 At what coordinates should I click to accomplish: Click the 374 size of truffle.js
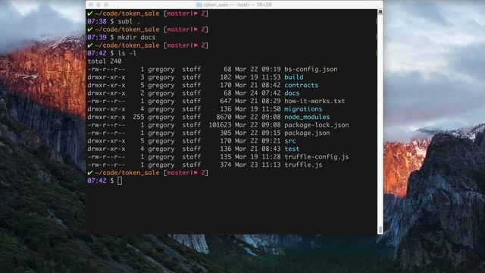click(226, 165)
